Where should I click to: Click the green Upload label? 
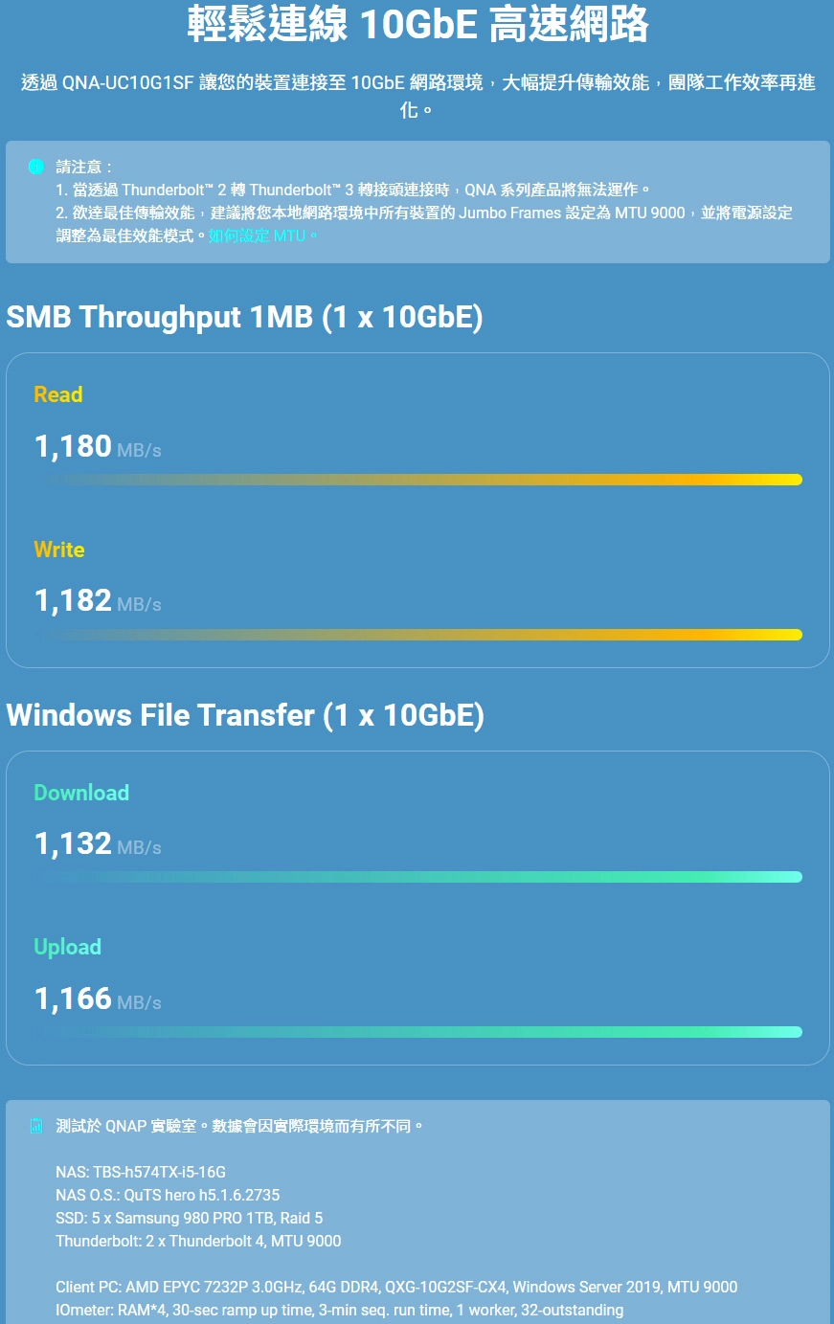pyautogui.click(x=68, y=947)
